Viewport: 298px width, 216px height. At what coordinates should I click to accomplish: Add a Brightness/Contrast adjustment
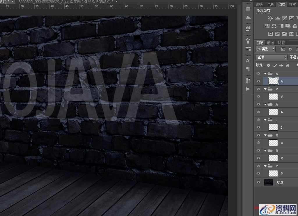tap(270, 18)
